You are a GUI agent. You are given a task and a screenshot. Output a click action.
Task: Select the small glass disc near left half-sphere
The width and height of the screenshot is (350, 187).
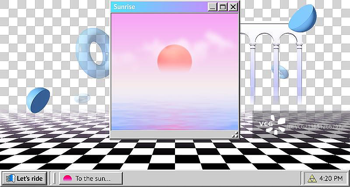[82, 99]
